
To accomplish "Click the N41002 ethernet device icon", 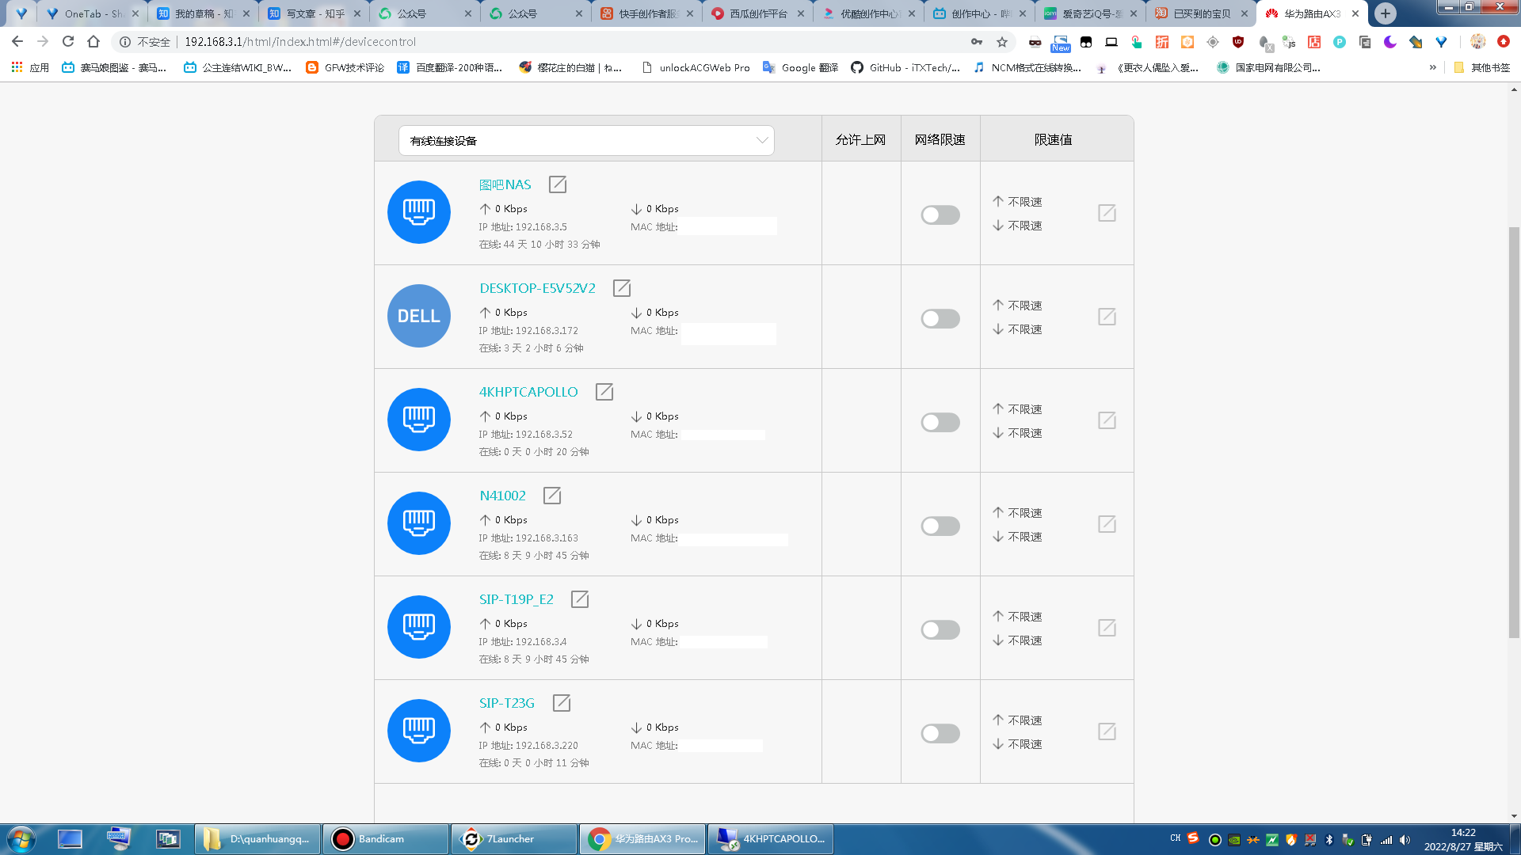I will (x=419, y=523).
